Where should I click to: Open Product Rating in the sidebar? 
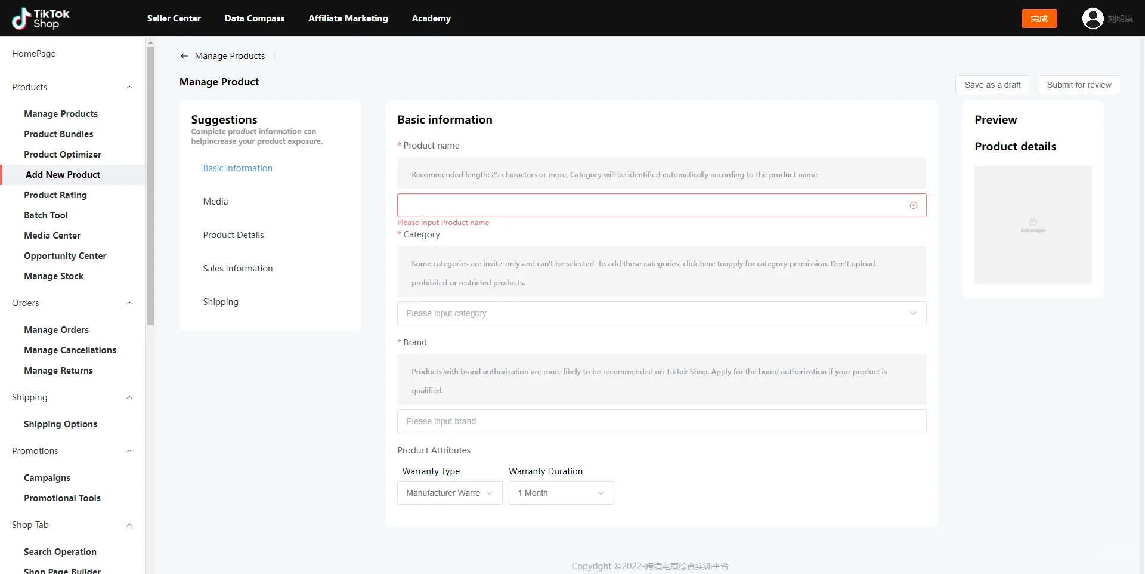click(x=55, y=195)
